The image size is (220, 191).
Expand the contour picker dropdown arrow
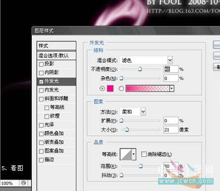point(134,154)
